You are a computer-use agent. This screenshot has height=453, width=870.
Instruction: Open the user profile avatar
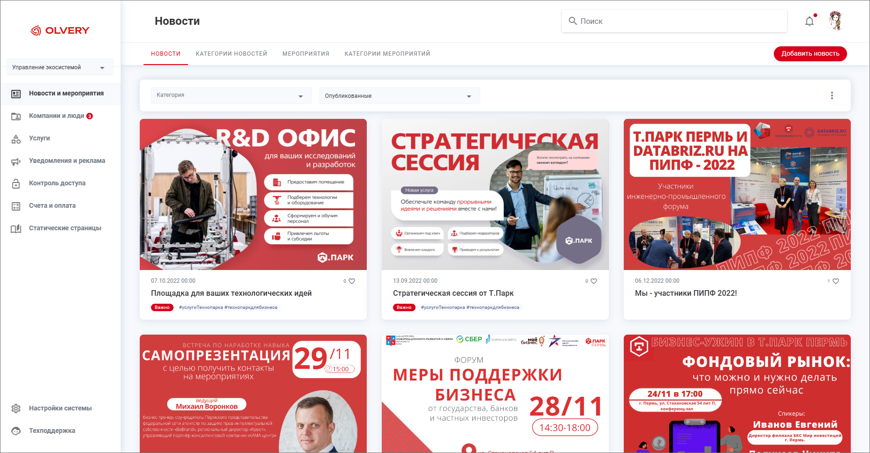tap(835, 21)
